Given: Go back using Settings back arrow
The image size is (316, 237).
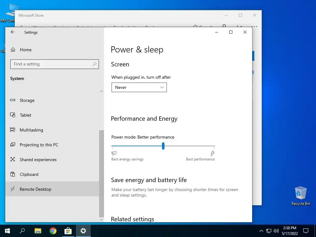Looking at the screenshot, I should (x=13, y=32).
